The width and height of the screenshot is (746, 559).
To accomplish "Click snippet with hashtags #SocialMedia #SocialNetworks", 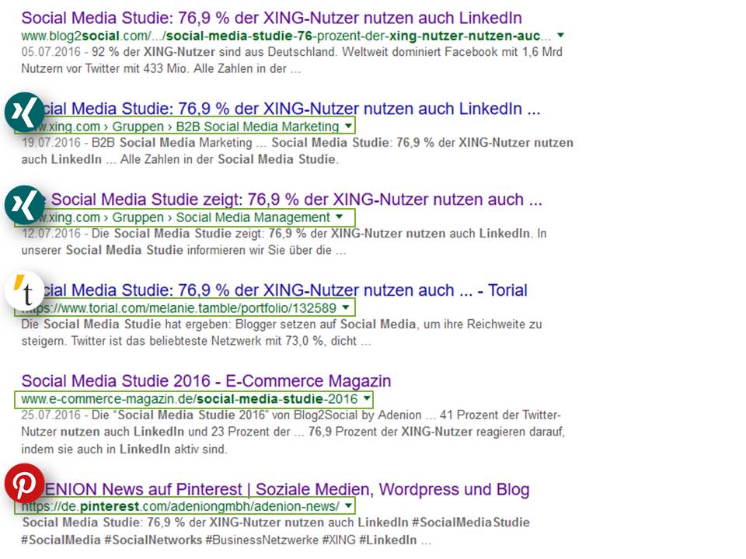I will (x=276, y=531).
